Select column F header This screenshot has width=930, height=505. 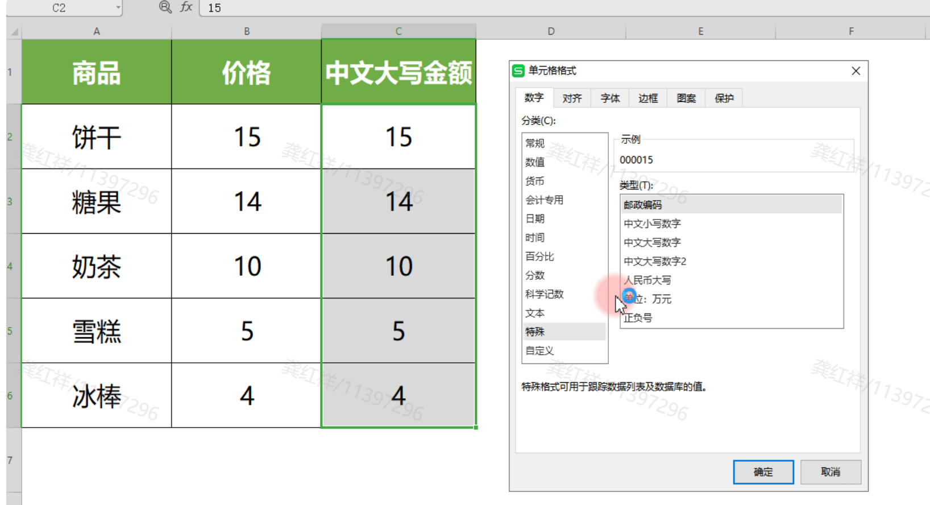point(851,31)
